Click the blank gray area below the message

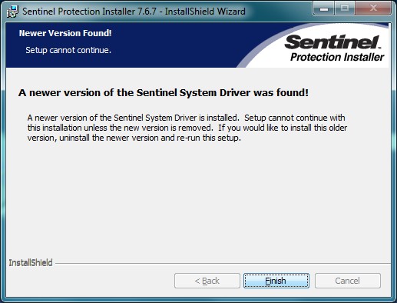coord(198,200)
